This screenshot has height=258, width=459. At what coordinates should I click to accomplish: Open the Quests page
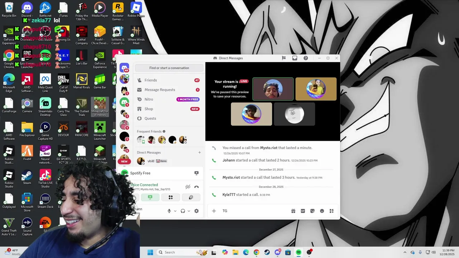click(169, 119)
